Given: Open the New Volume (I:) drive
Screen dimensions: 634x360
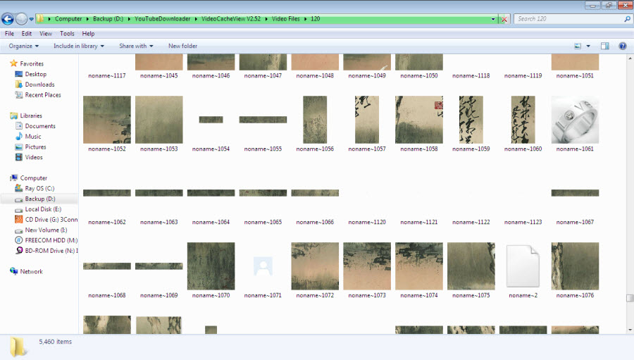Looking at the screenshot, I should [x=46, y=230].
